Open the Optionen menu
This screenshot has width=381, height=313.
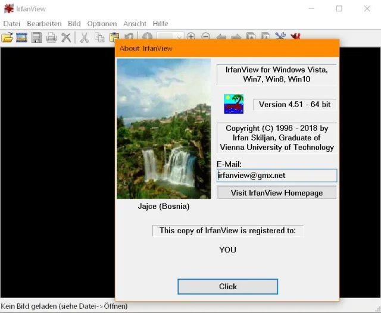pos(102,24)
